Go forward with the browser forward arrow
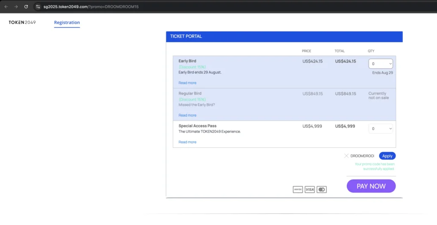Screen dimensions: 437x225 pyautogui.click(x=16, y=7)
